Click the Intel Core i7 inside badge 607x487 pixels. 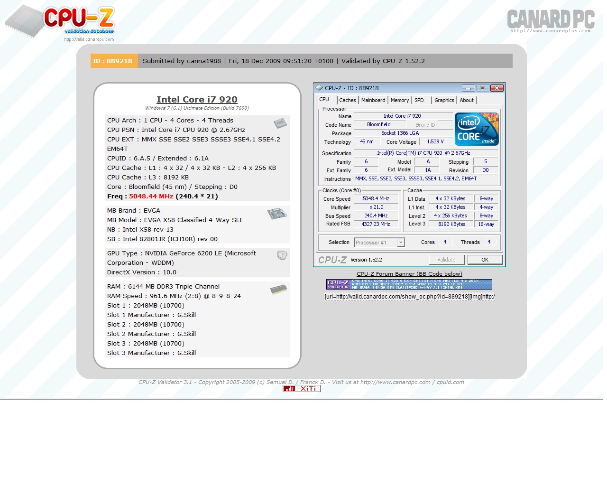click(477, 129)
